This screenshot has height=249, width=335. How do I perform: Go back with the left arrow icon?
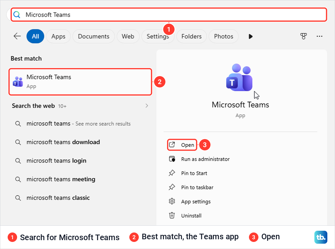(x=17, y=36)
